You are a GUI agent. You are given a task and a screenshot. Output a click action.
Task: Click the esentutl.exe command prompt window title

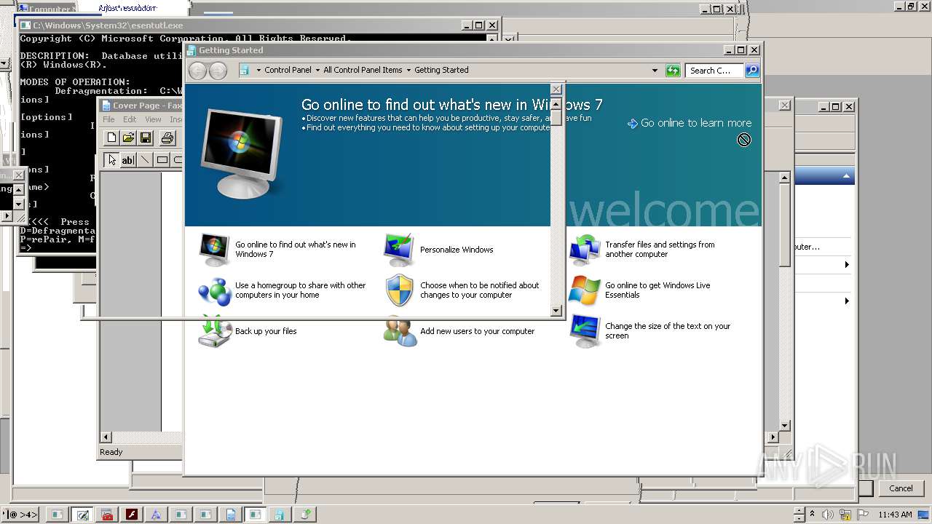tap(108, 25)
